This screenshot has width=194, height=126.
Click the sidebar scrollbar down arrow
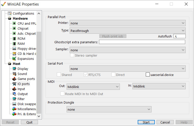pyautogui.click(x=39, y=116)
